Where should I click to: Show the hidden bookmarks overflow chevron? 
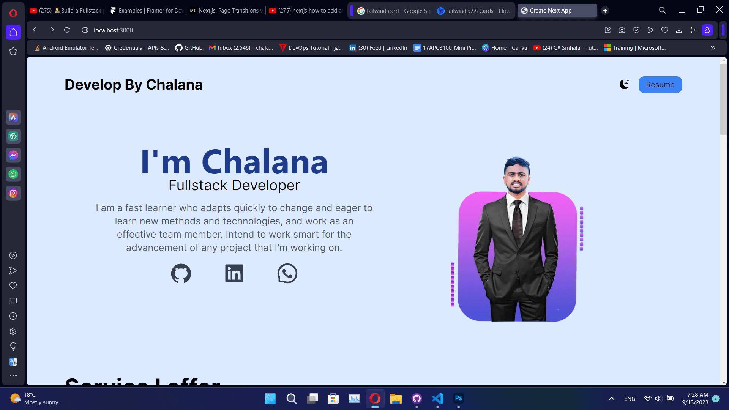(713, 48)
